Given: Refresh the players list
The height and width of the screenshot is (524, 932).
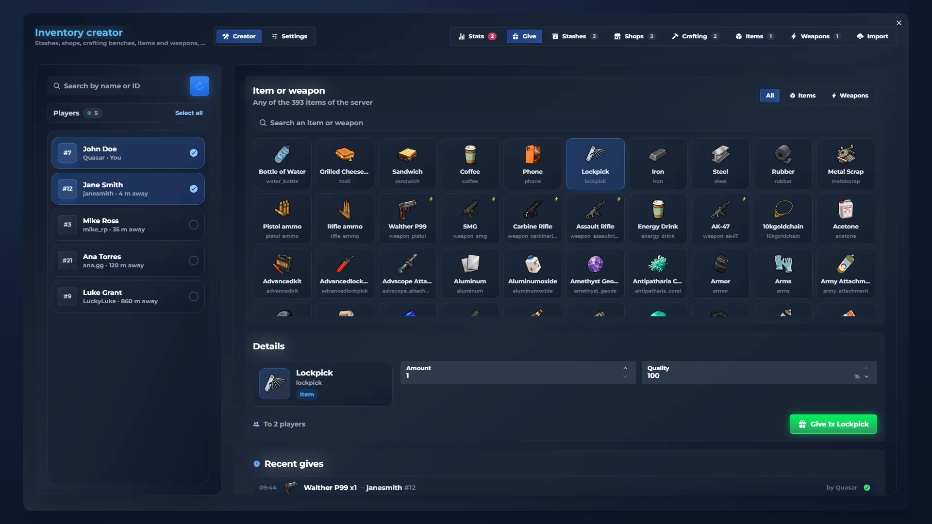Looking at the screenshot, I should coord(199,86).
